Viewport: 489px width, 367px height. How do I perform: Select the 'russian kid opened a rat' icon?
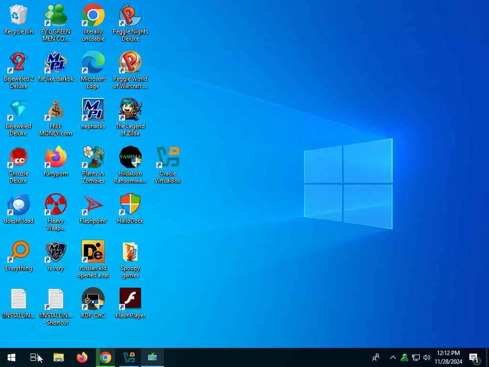93,259
